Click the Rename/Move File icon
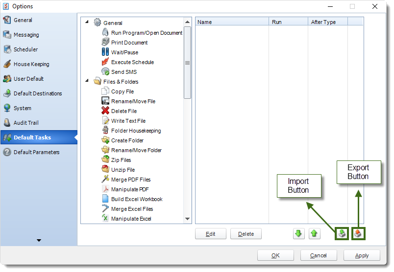Screen dimensions: 394x272 click(x=105, y=101)
